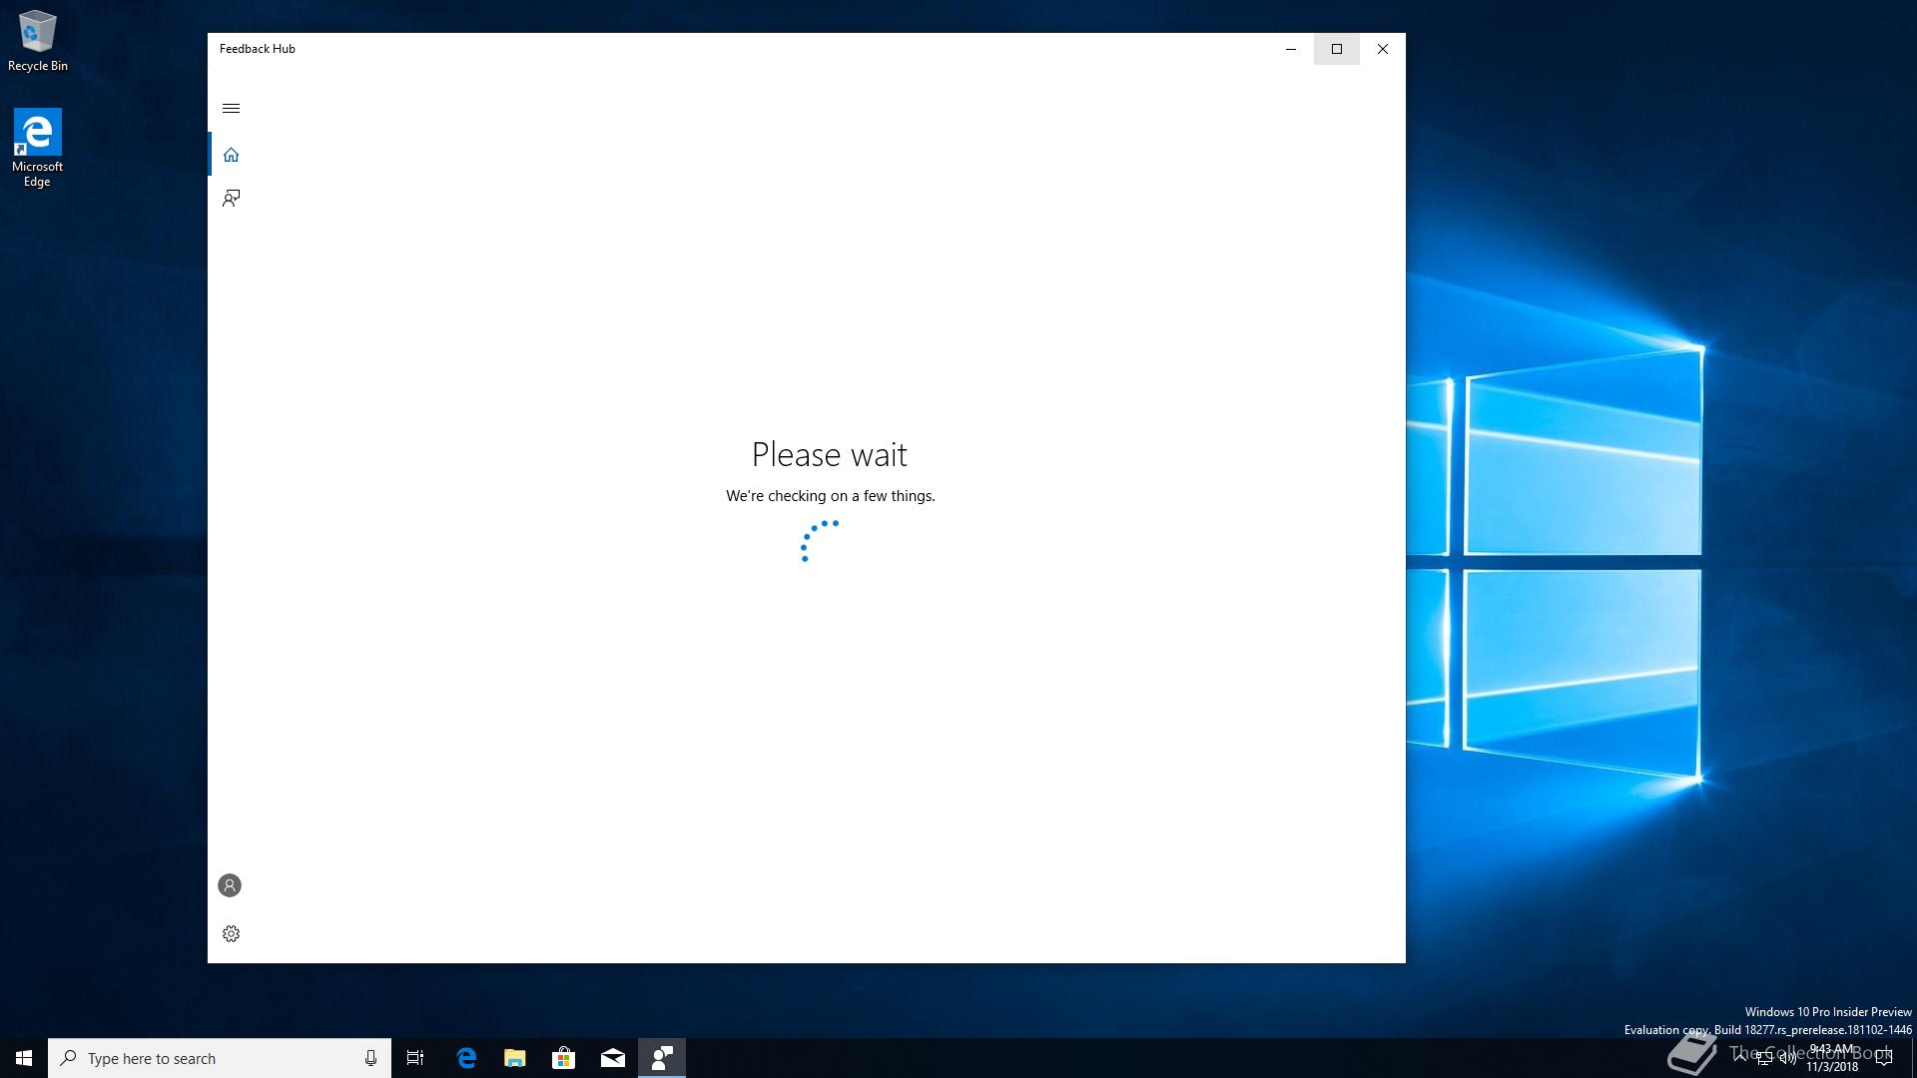This screenshot has height=1078, width=1917.
Task: Activate Cortana microphone in search box
Action: tap(370, 1058)
